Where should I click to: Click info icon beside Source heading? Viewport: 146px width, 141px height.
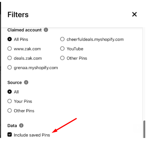click(26, 82)
